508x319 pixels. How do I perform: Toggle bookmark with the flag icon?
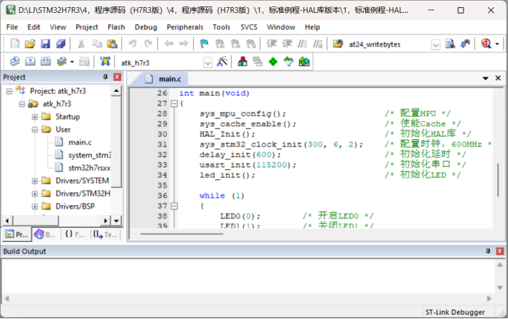pyautogui.click(x=204, y=44)
